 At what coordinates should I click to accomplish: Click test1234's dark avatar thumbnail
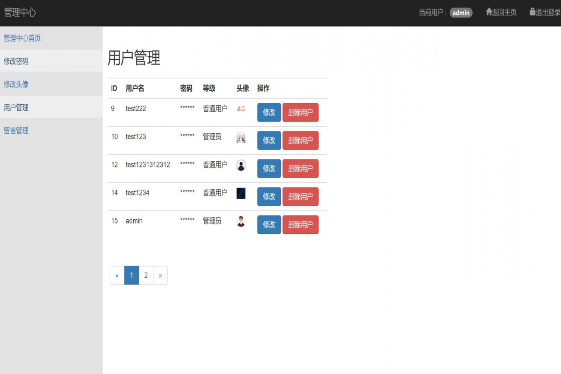(x=241, y=193)
